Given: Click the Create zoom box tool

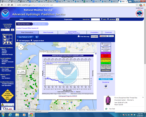Looking at the screenshot, I should click(x=21, y=72).
